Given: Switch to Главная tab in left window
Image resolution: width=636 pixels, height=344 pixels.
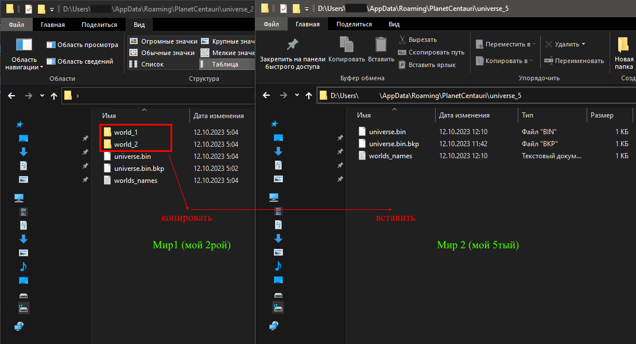Looking at the screenshot, I should [53, 25].
